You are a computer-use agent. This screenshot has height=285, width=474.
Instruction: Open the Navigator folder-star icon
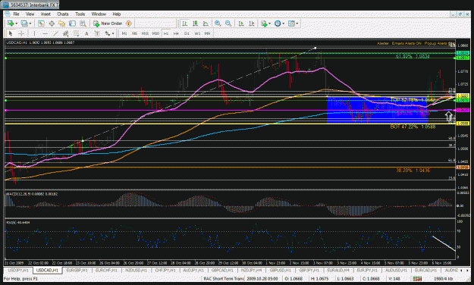(62, 23)
